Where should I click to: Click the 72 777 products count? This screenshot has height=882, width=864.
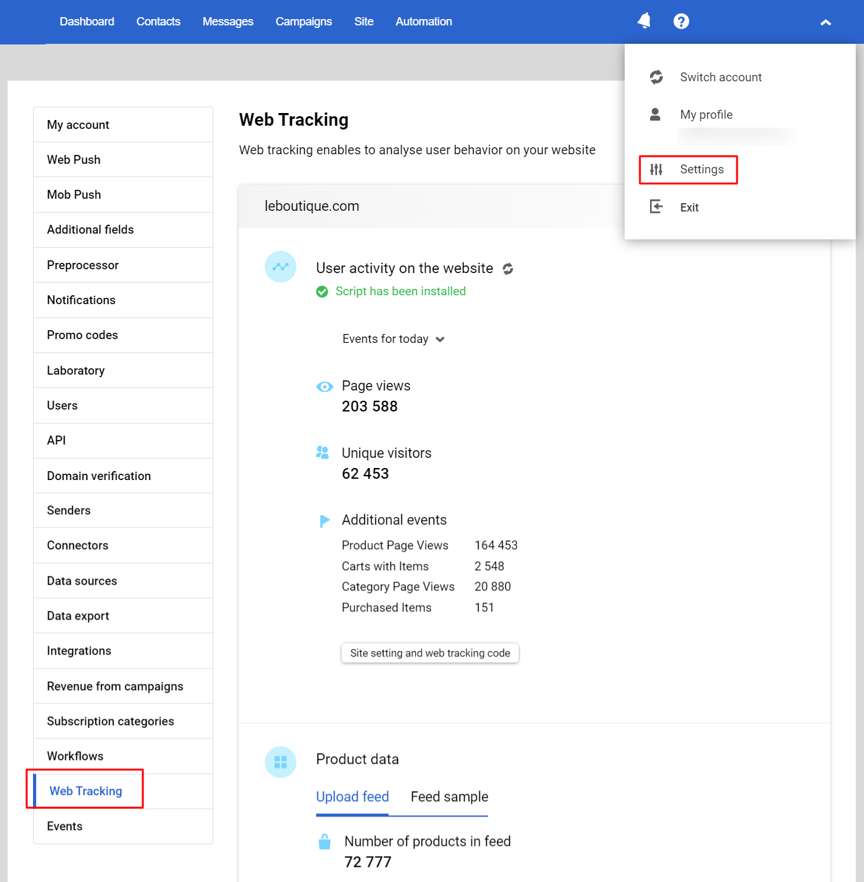coord(368,862)
